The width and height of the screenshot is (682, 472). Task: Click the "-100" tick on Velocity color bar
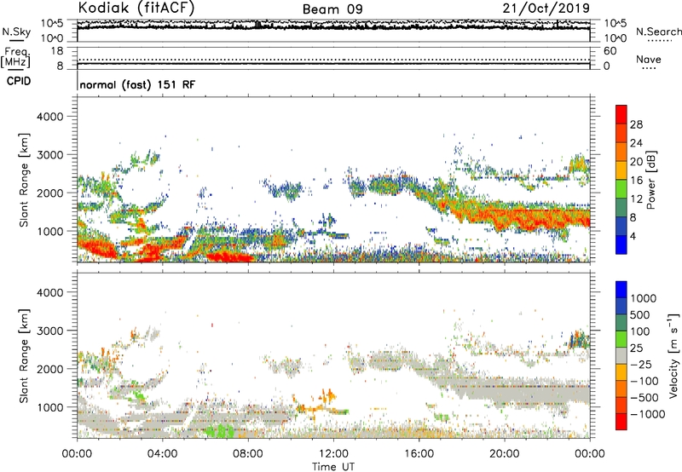click(x=644, y=381)
